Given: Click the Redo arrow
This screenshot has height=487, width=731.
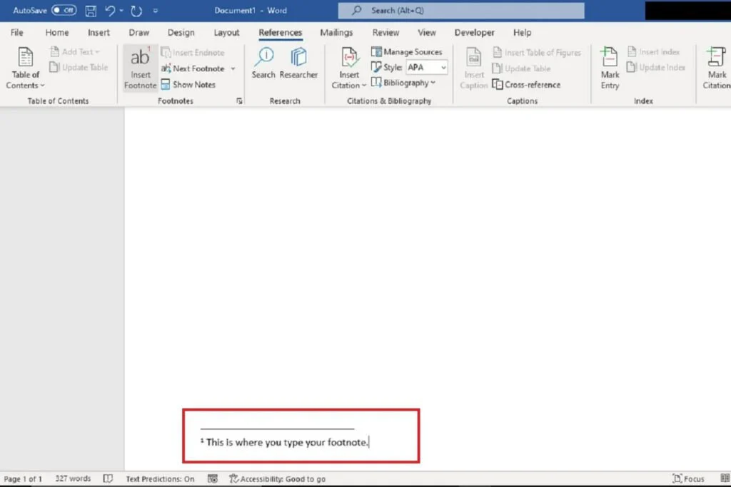Looking at the screenshot, I should (x=138, y=10).
